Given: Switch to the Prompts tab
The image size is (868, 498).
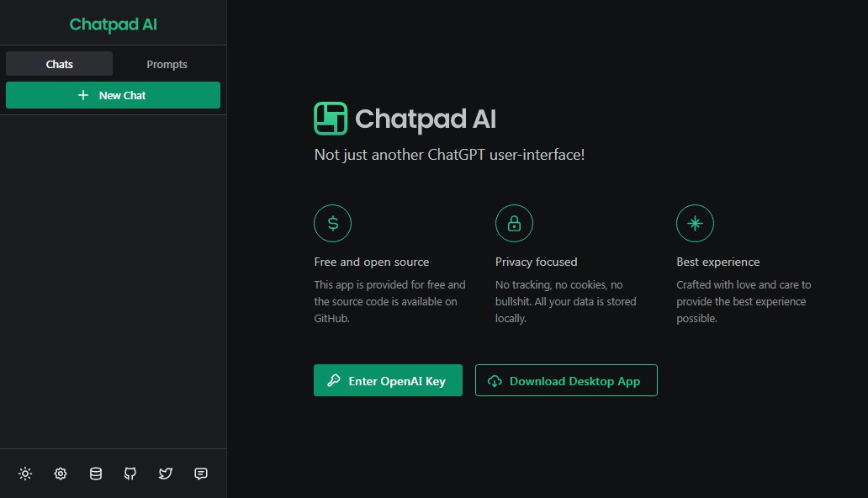Looking at the screenshot, I should [167, 64].
